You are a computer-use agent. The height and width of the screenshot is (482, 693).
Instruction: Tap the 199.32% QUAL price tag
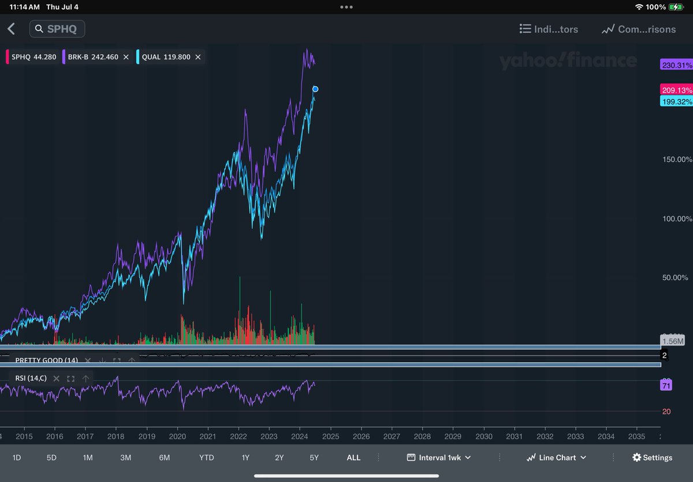[676, 101]
